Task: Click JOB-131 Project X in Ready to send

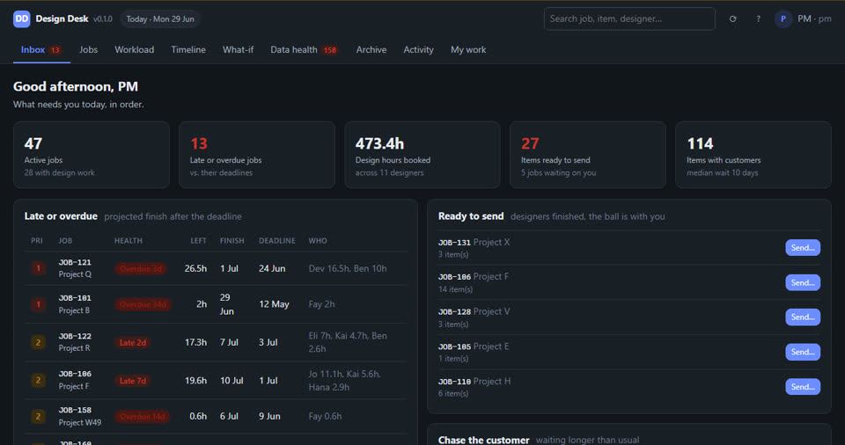Action: pos(474,243)
